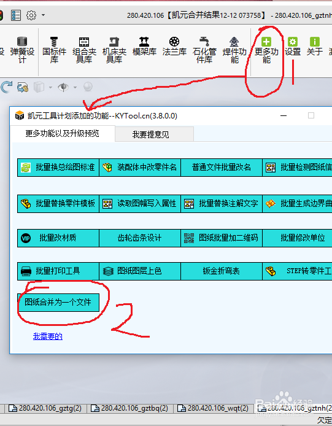Toggle the eye hide/show items icon
Image resolution: width=332 pixels, height=426 pixels.
click(63, 87)
